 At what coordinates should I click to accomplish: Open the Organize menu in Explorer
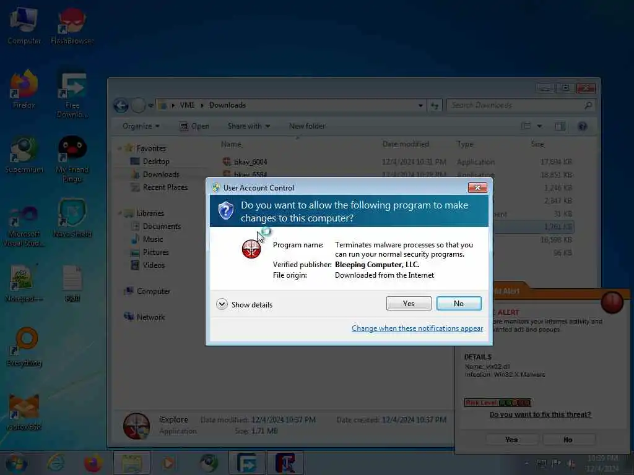click(141, 126)
